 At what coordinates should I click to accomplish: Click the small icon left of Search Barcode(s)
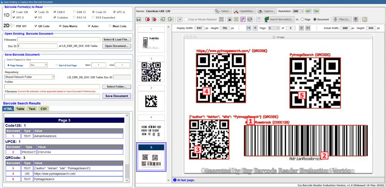(259, 20)
